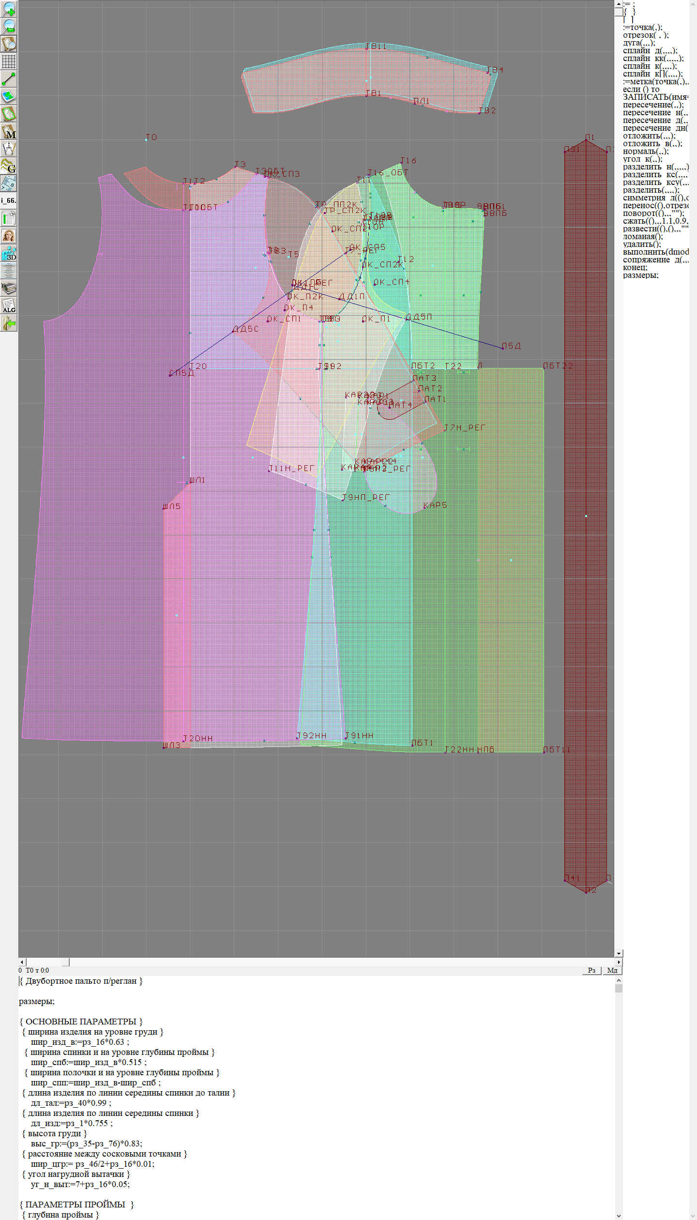This screenshot has width=697, height=1220.
Task: Select the line segment tool
Action: click(x=9, y=79)
